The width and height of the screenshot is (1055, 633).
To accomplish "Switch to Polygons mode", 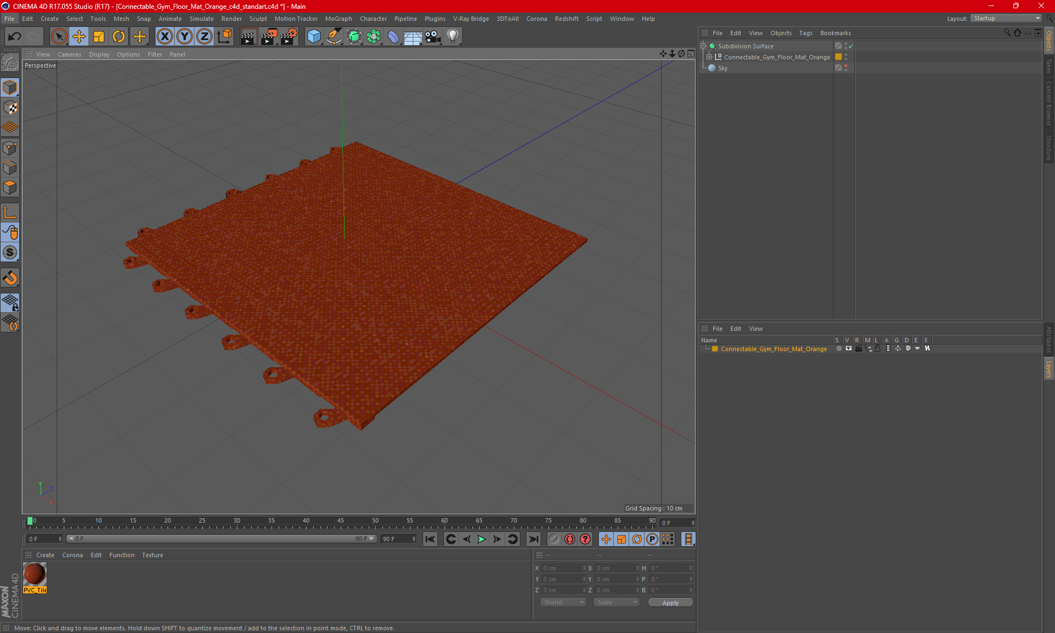I will (x=10, y=187).
